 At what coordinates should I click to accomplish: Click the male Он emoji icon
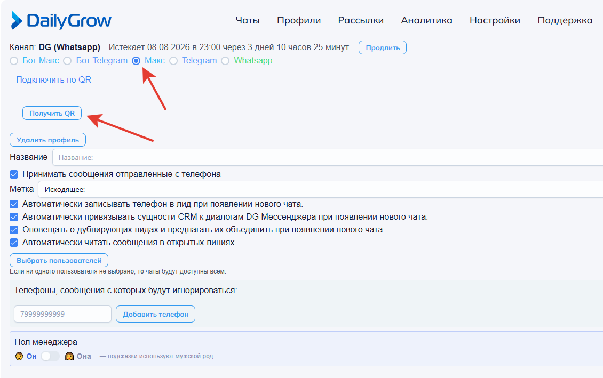coord(19,356)
